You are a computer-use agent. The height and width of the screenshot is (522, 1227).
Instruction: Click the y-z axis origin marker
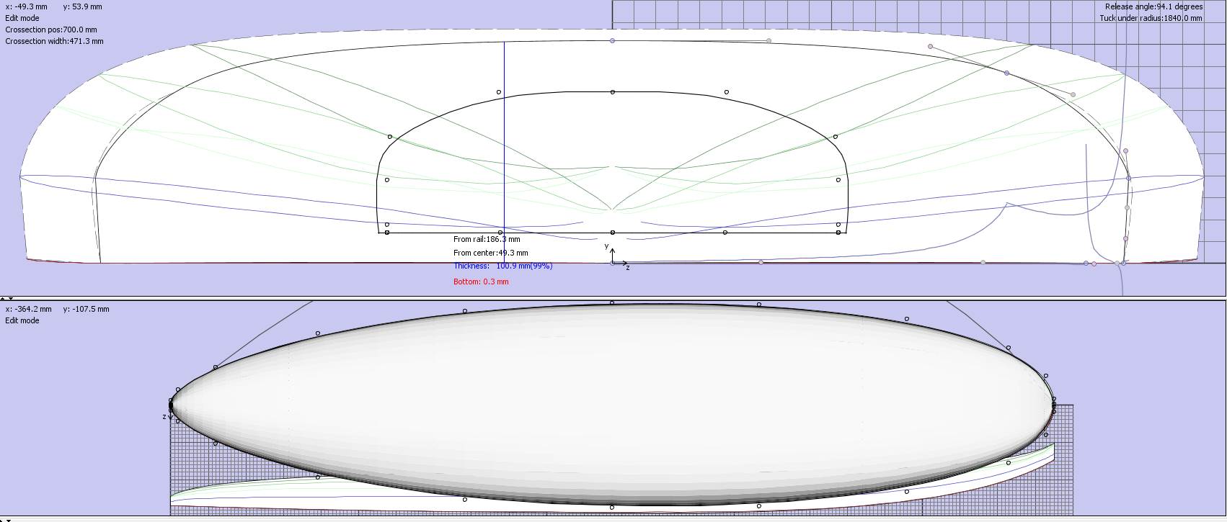coord(613,263)
